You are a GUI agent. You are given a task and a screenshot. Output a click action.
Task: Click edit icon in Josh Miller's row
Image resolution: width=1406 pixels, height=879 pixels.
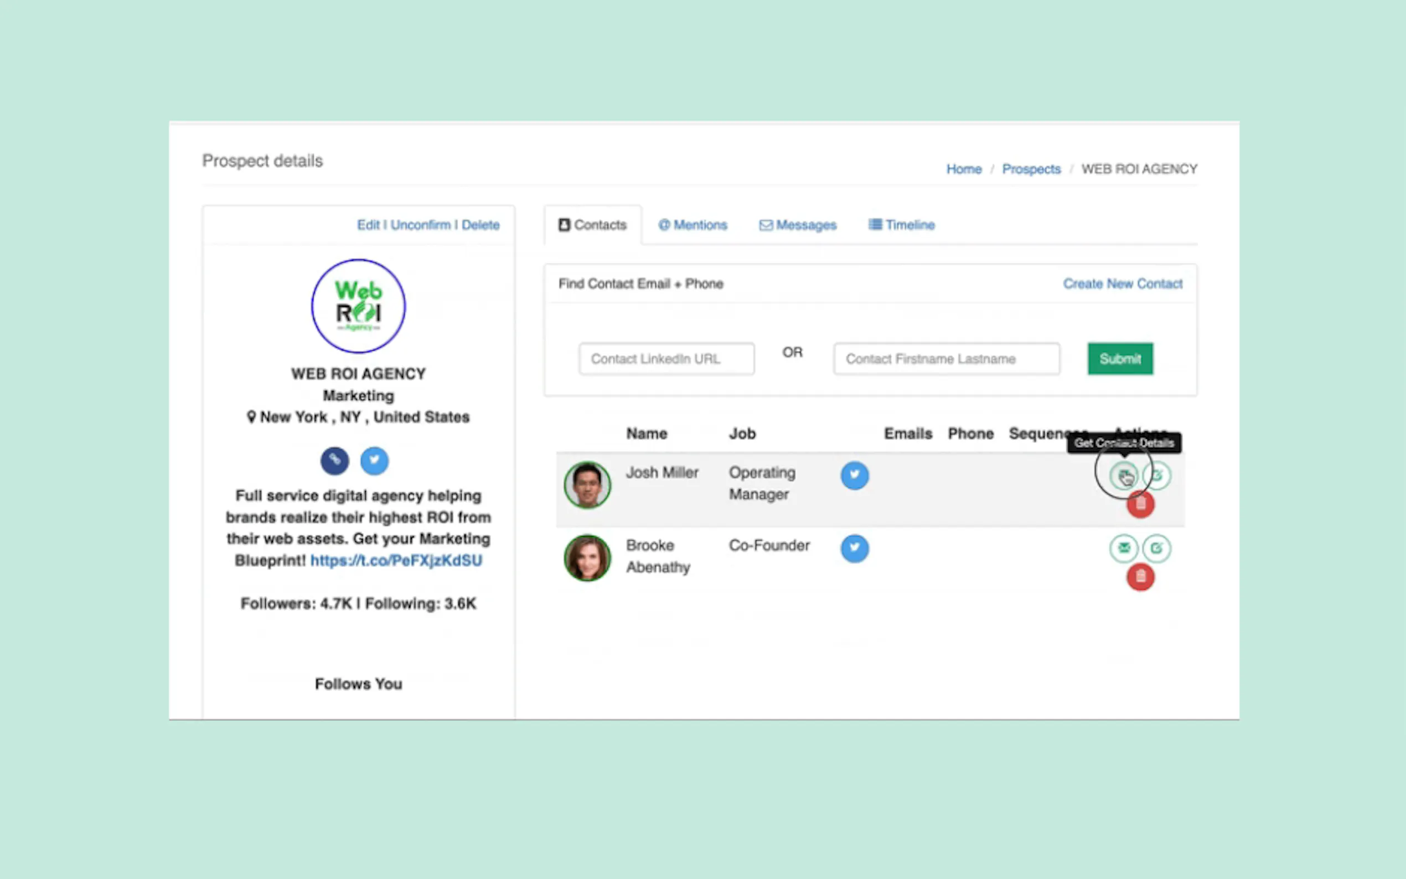(x=1157, y=475)
